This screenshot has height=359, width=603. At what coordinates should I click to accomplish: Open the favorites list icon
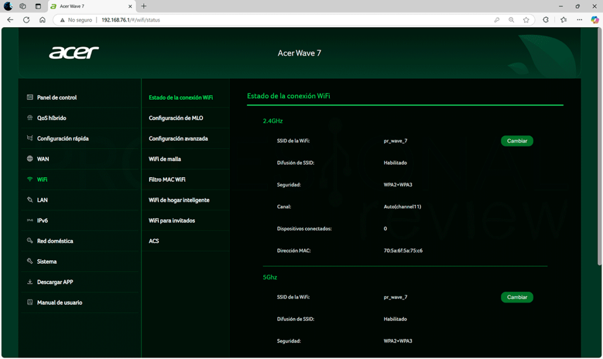564,19
